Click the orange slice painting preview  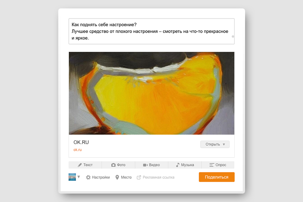coord(151,93)
